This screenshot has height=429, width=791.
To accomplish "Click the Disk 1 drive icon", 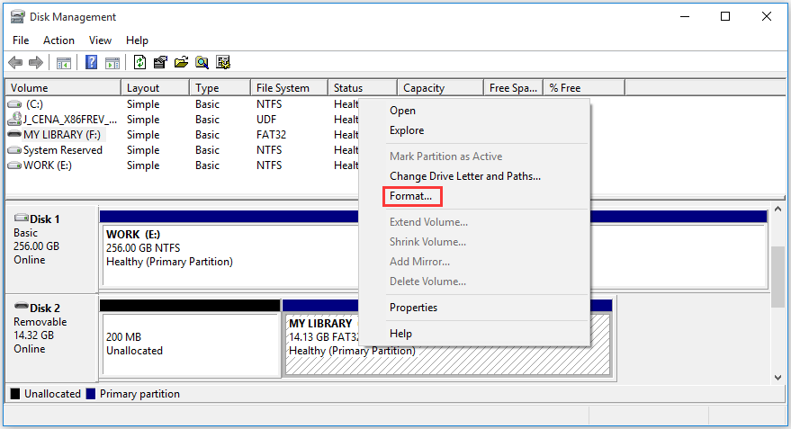I will tap(22, 218).
